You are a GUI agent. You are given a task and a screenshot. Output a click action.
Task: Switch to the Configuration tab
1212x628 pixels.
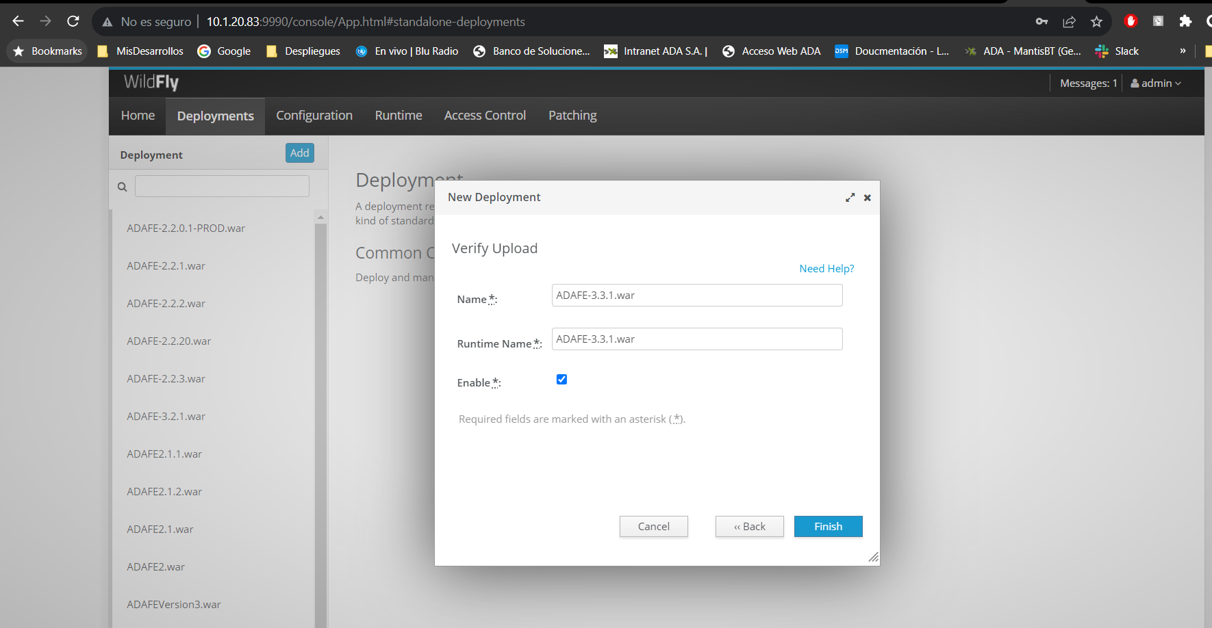pos(314,116)
